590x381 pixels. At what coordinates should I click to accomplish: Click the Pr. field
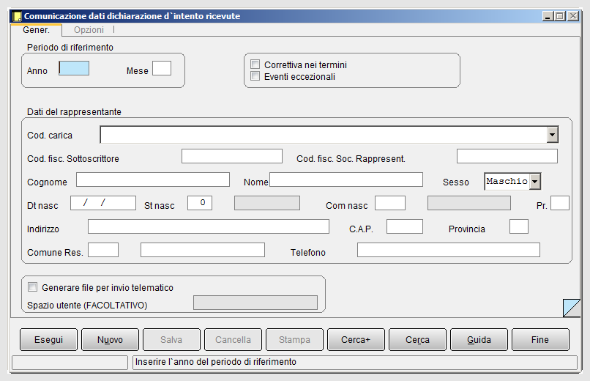[x=560, y=203]
